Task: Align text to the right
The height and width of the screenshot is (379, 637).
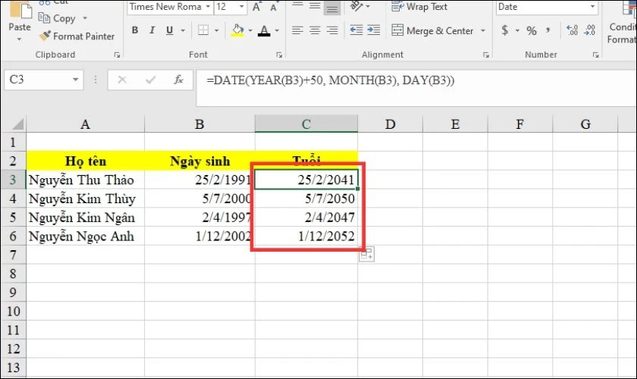Action: (x=332, y=30)
